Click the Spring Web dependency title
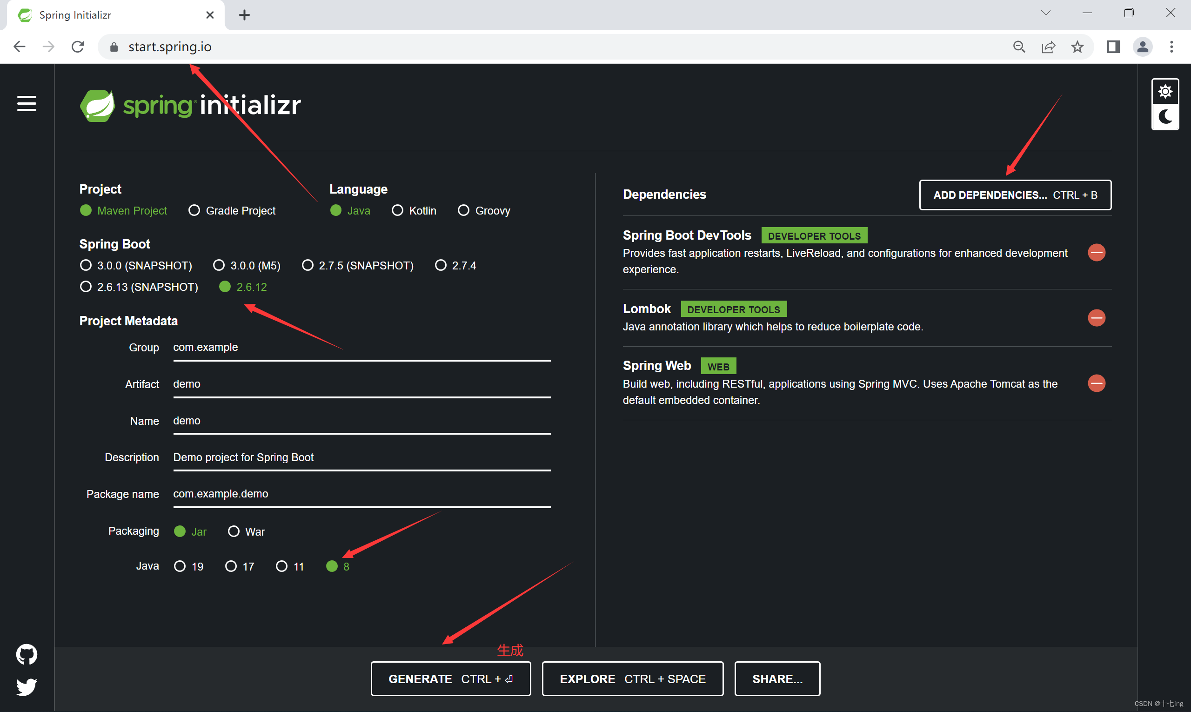1191x712 pixels. pos(656,366)
